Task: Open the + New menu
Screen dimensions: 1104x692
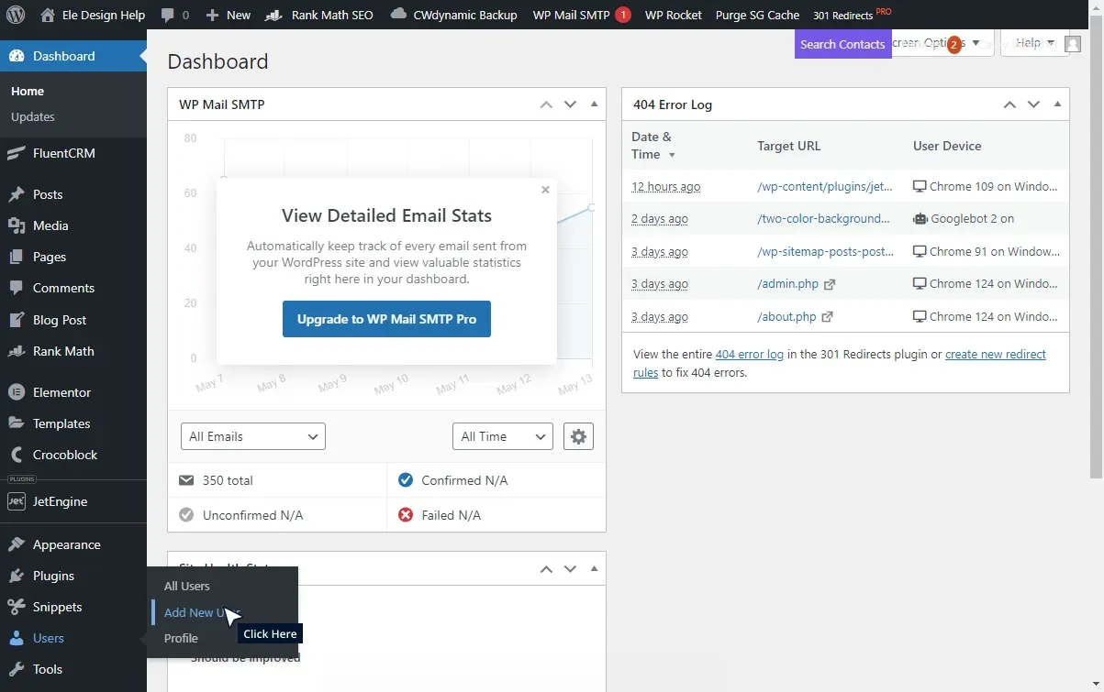Action: (227, 14)
